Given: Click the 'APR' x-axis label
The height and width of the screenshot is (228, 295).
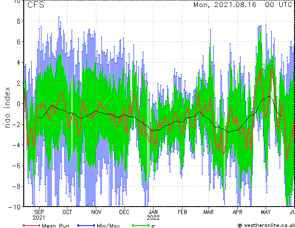Looking at the screenshot, I should pyautogui.click(x=237, y=212).
